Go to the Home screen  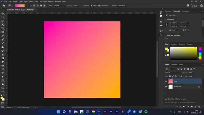coord(4,6)
